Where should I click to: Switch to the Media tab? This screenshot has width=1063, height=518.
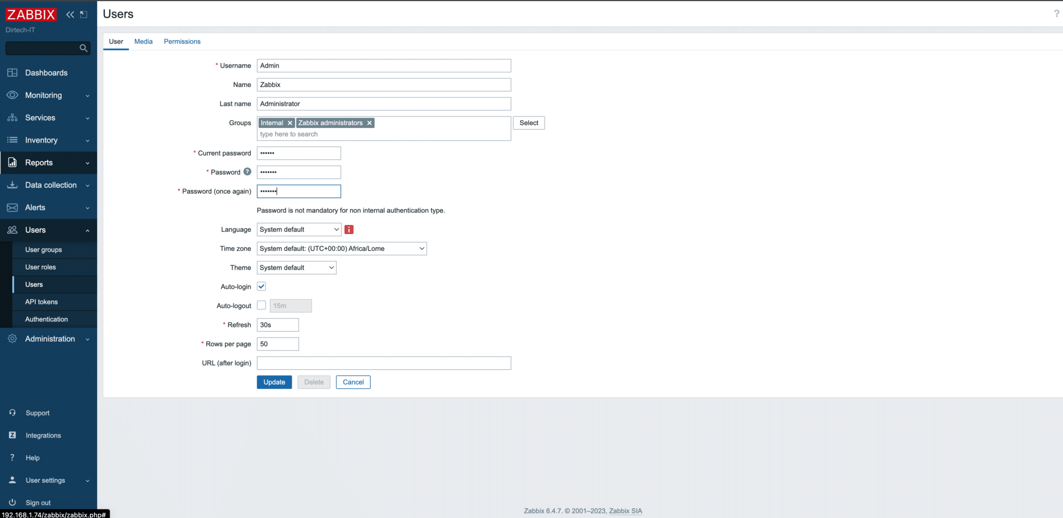point(143,41)
